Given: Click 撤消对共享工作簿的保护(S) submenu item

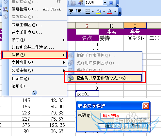Looking at the screenshot, I should click(x=105, y=78).
